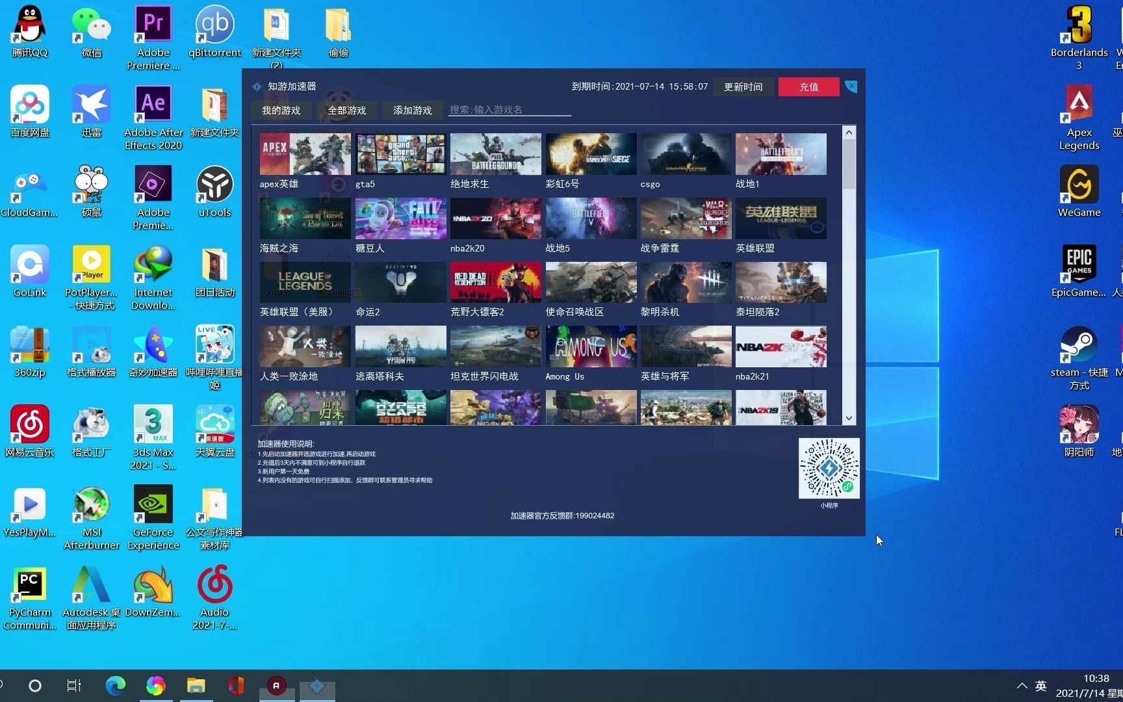Select the 荒野大镖客2 game thumbnail
Viewport: 1123px width, 702px height.
coord(495,282)
